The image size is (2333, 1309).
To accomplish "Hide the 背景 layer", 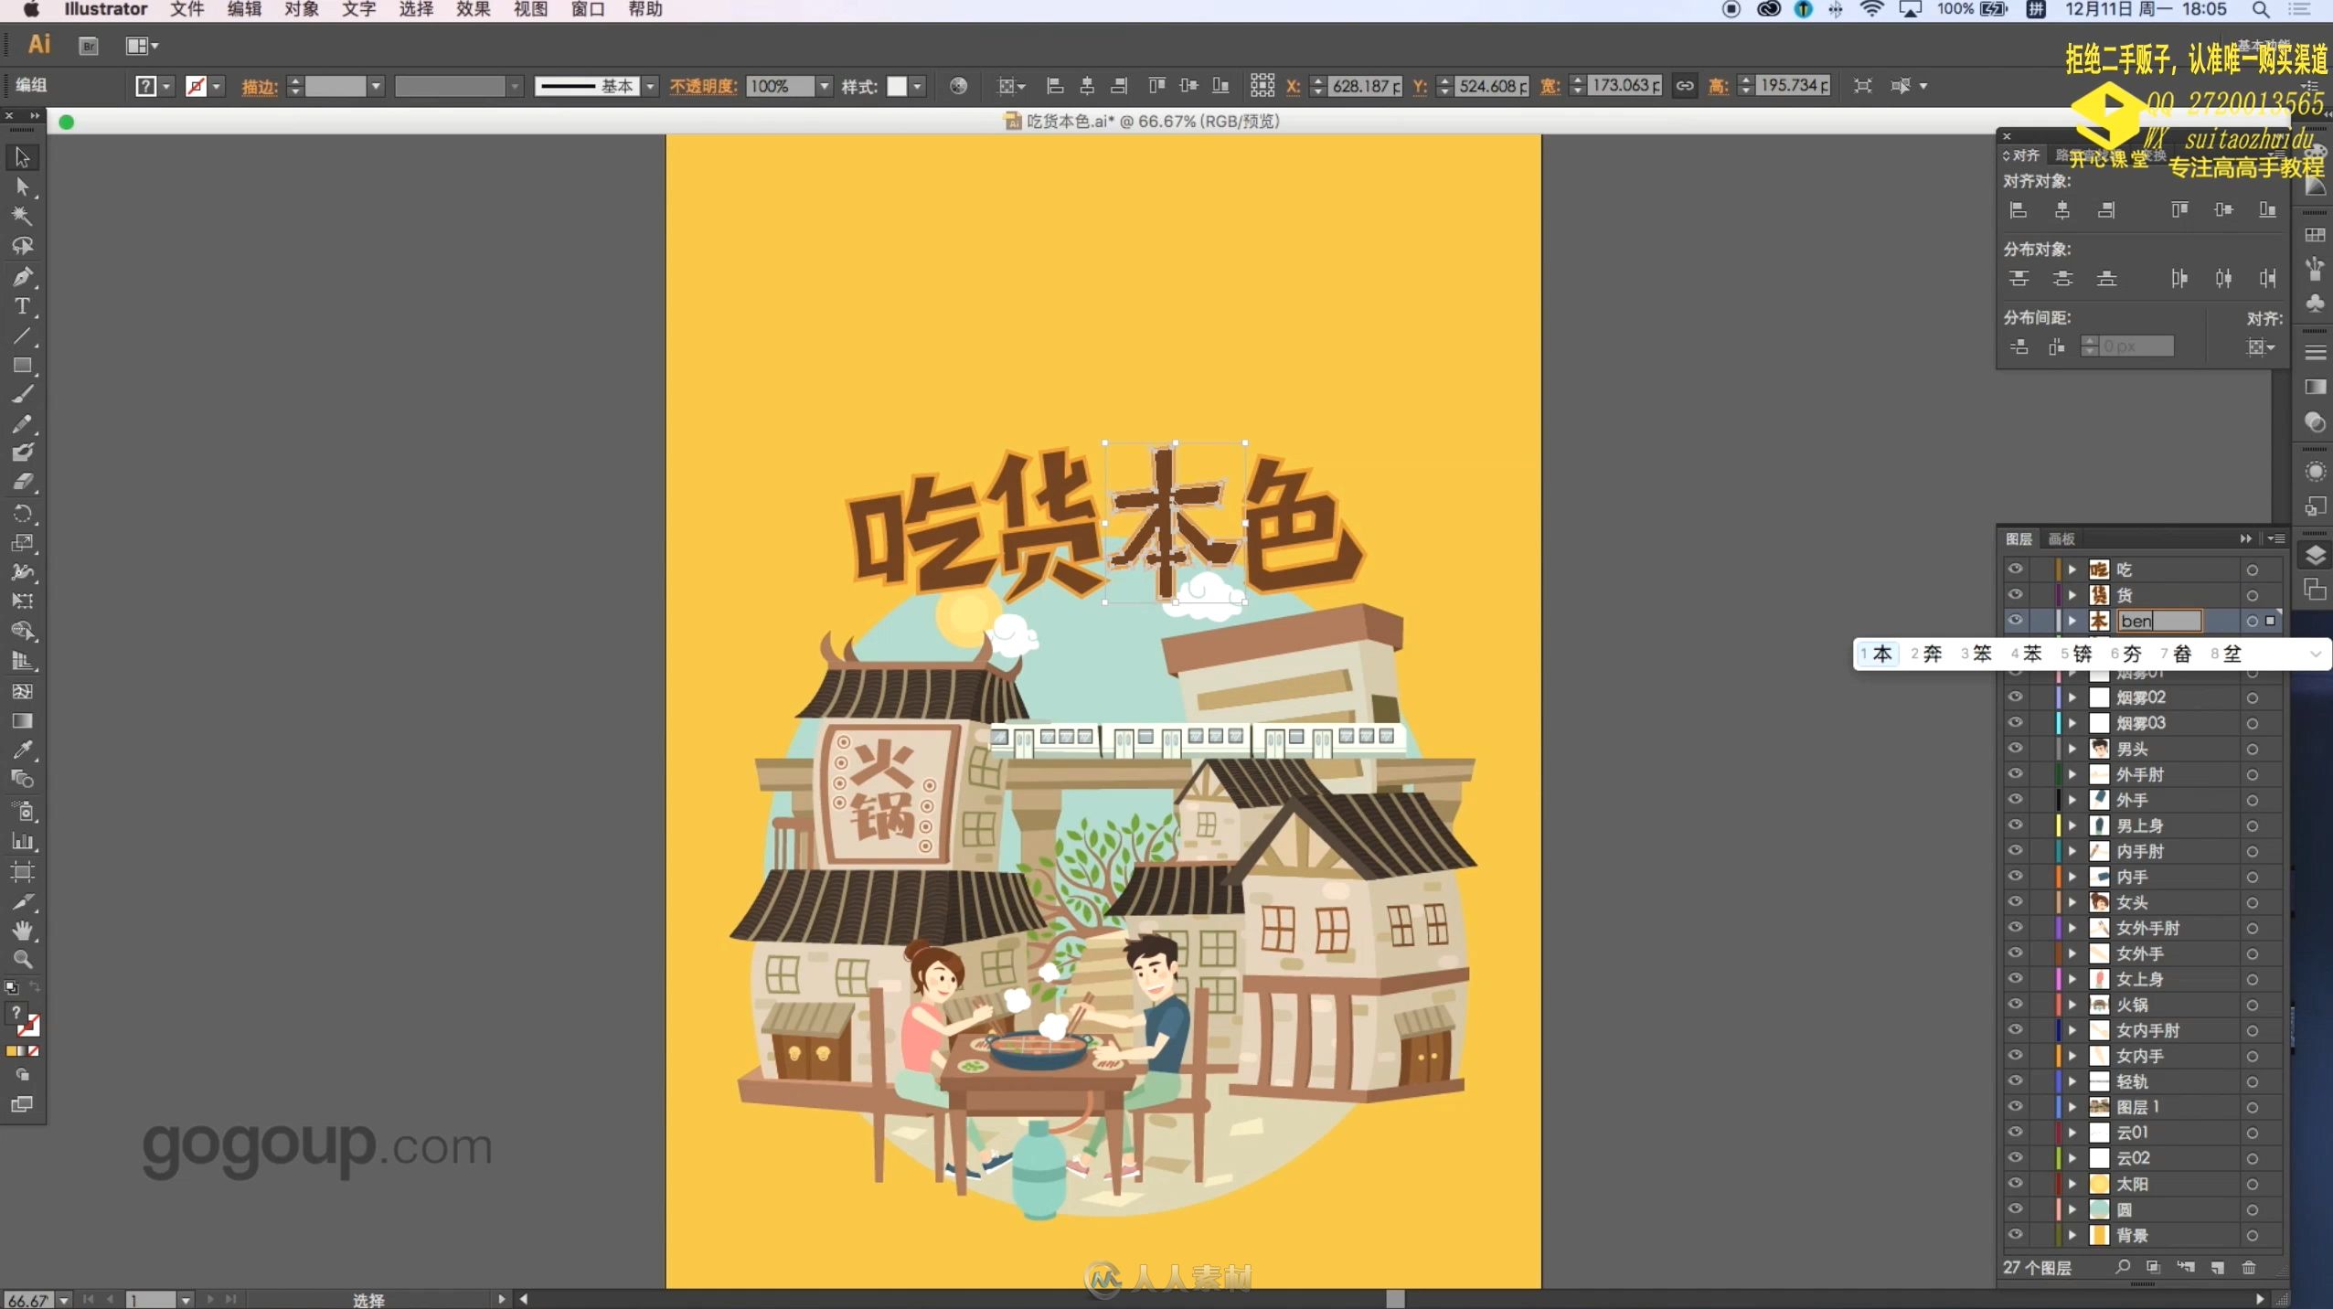I will pyautogui.click(x=2015, y=1234).
